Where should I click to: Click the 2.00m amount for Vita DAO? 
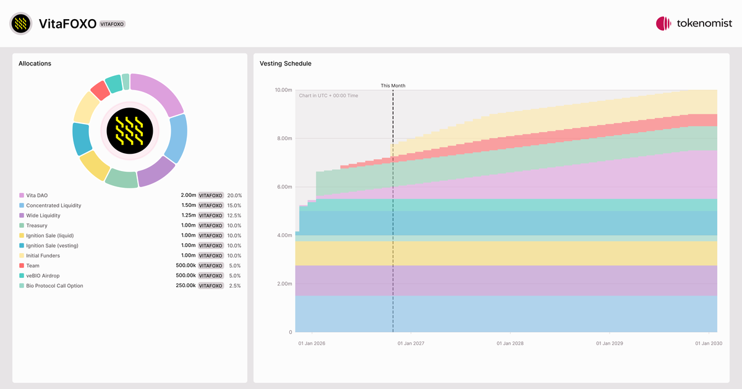click(x=188, y=195)
